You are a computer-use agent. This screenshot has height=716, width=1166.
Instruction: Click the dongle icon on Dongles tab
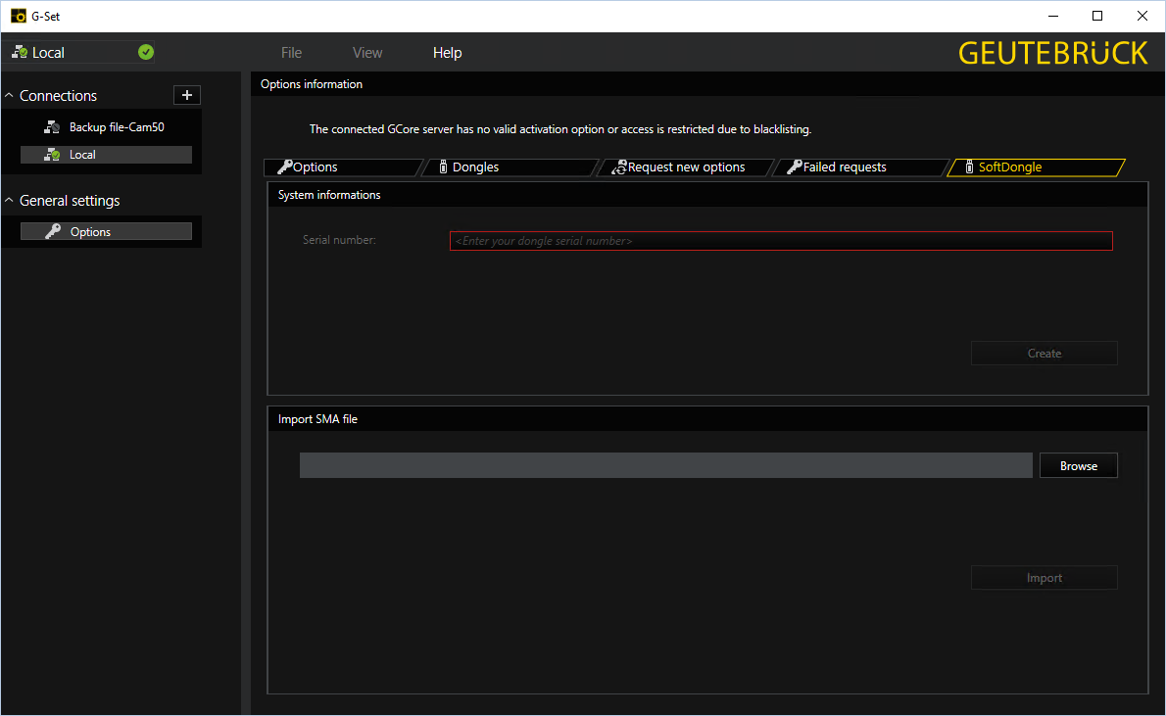(x=443, y=167)
